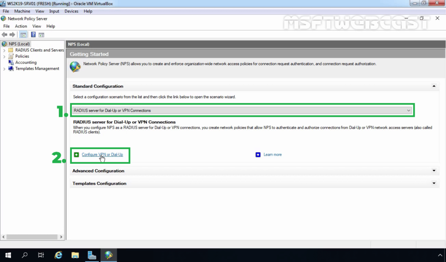
Task: Open NPS console Help menu
Action: tap(51, 26)
